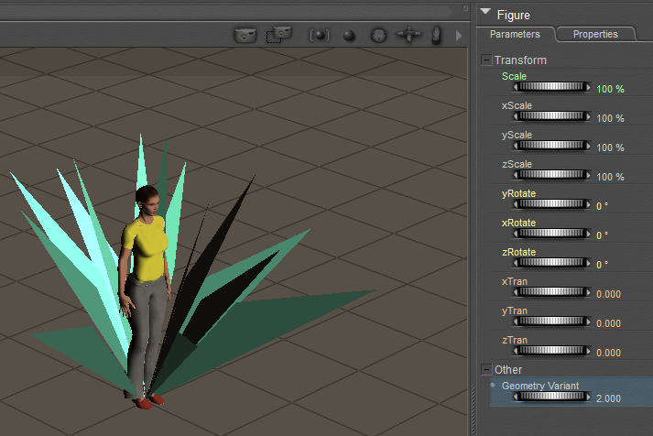This screenshot has width=653, height=436.
Task: Click the four-way cross arrows icon
Action: pos(408,36)
